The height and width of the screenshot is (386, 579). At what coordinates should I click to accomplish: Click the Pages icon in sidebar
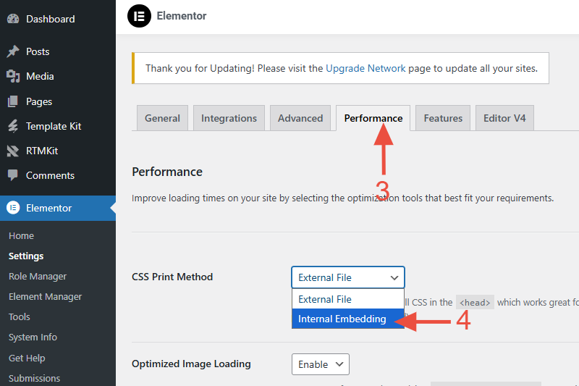click(x=13, y=101)
